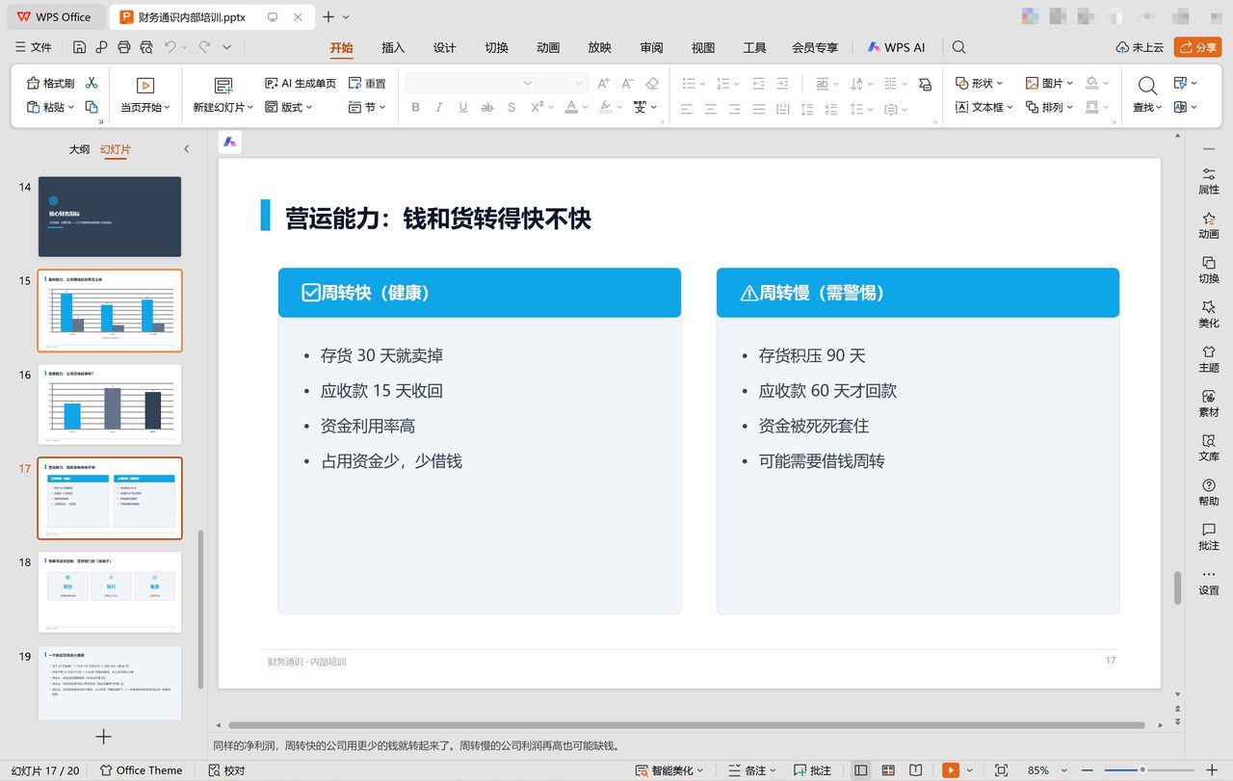Open 动画 panel in right sidebar

click(x=1209, y=225)
